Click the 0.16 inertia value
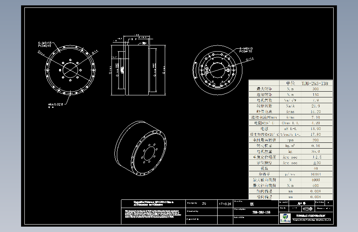 coord(315,146)
